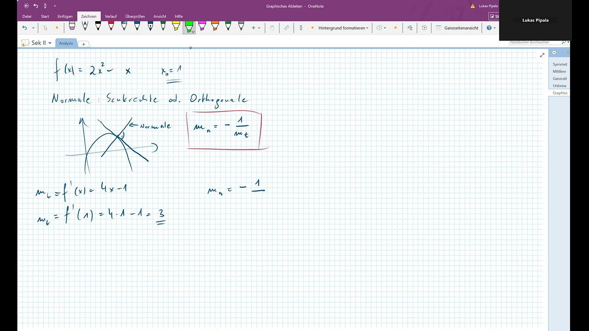Choose the orange highlighter
The width and height of the screenshot is (589, 331).
pos(215,26)
